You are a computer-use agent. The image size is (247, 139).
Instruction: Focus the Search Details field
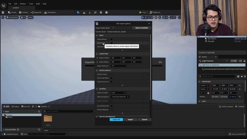pyautogui.click(x=217, y=76)
